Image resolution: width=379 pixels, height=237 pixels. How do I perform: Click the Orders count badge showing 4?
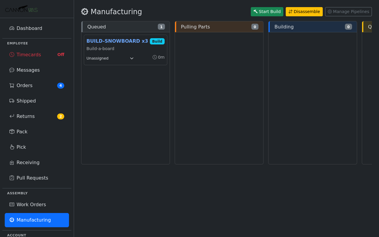[61, 86]
